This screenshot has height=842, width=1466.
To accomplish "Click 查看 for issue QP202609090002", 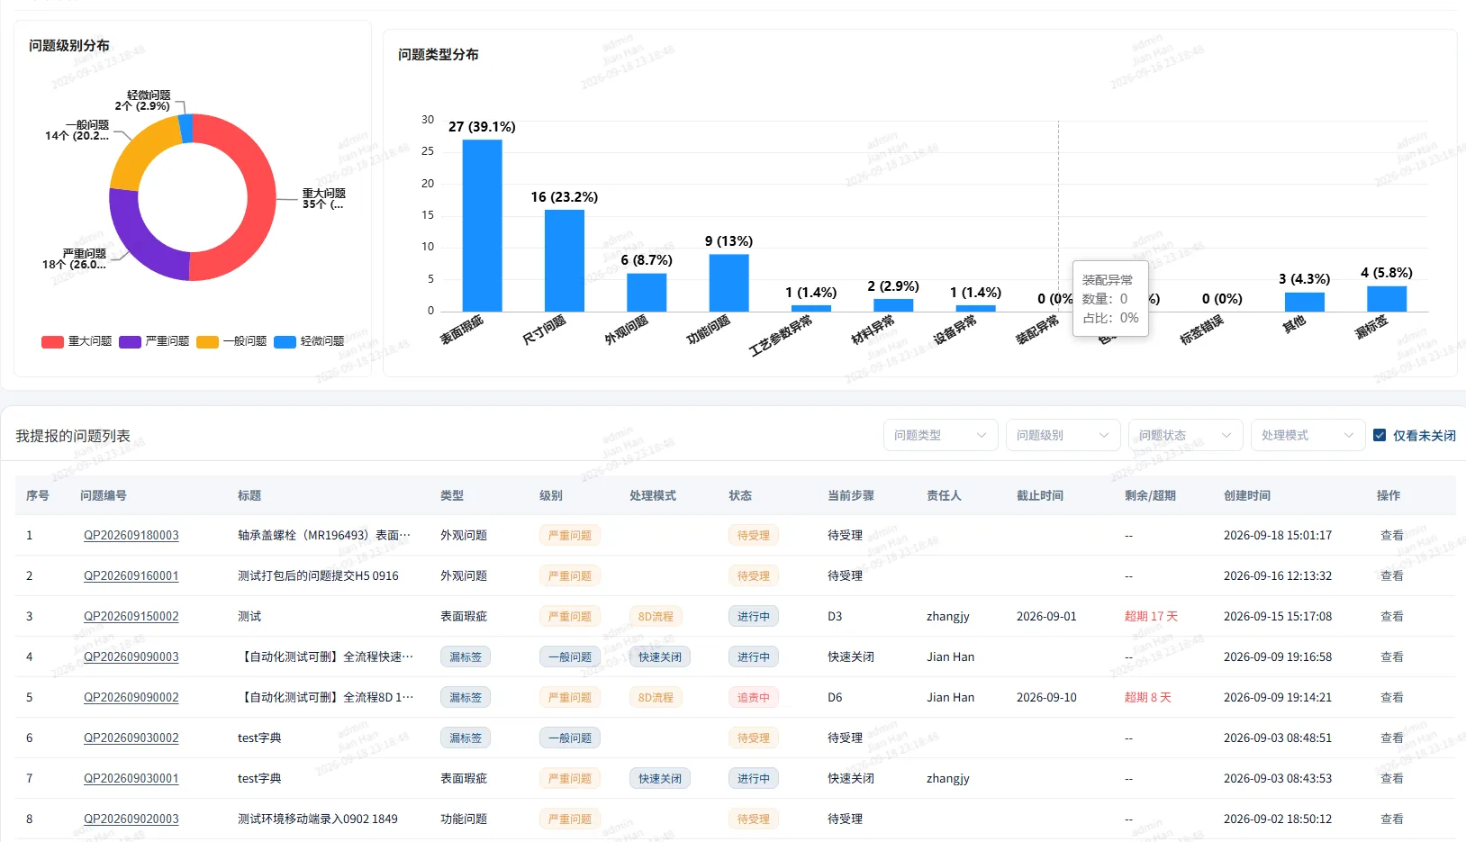I will pyautogui.click(x=1391, y=697).
